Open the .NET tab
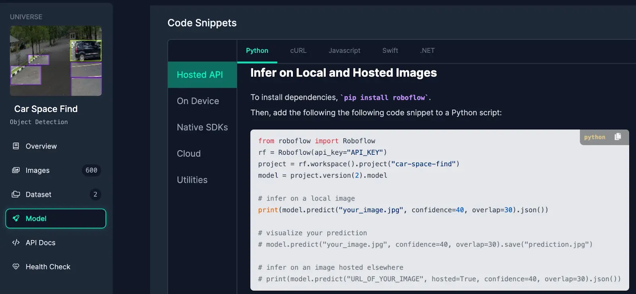The image size is (636, 294). 427,51
